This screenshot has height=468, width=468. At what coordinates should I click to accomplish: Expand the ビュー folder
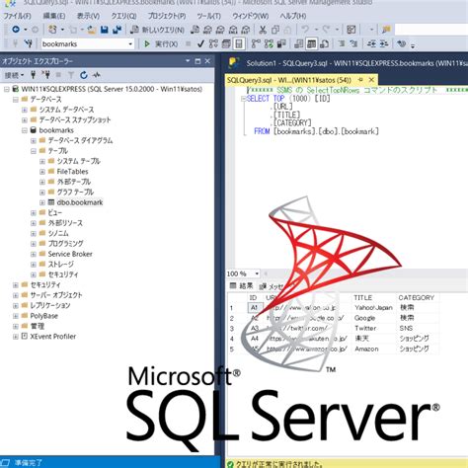[x=34, y=213]
